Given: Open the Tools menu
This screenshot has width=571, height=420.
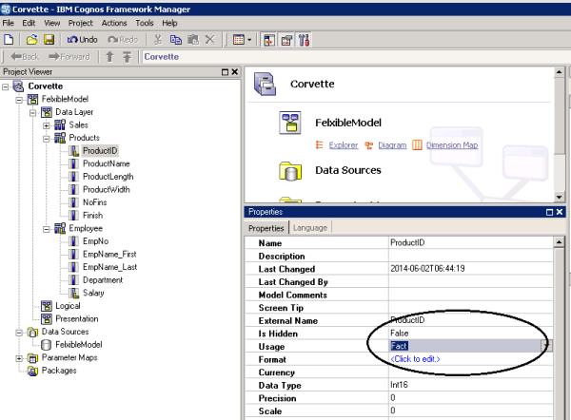Looking at the screenshot, I should coord(145,23).
